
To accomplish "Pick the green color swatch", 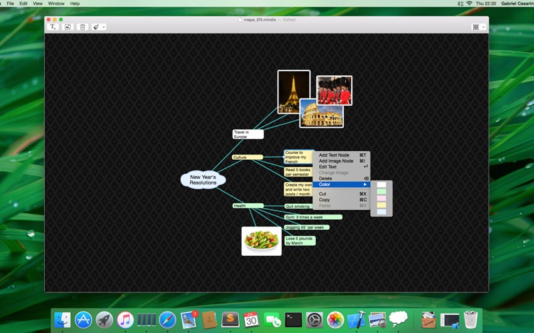I will pos(381,191).
